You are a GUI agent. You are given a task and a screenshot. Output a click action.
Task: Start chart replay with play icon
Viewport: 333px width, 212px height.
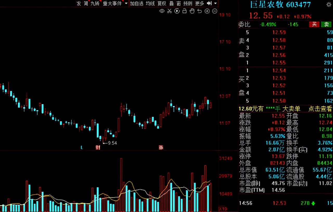(177, 11)
